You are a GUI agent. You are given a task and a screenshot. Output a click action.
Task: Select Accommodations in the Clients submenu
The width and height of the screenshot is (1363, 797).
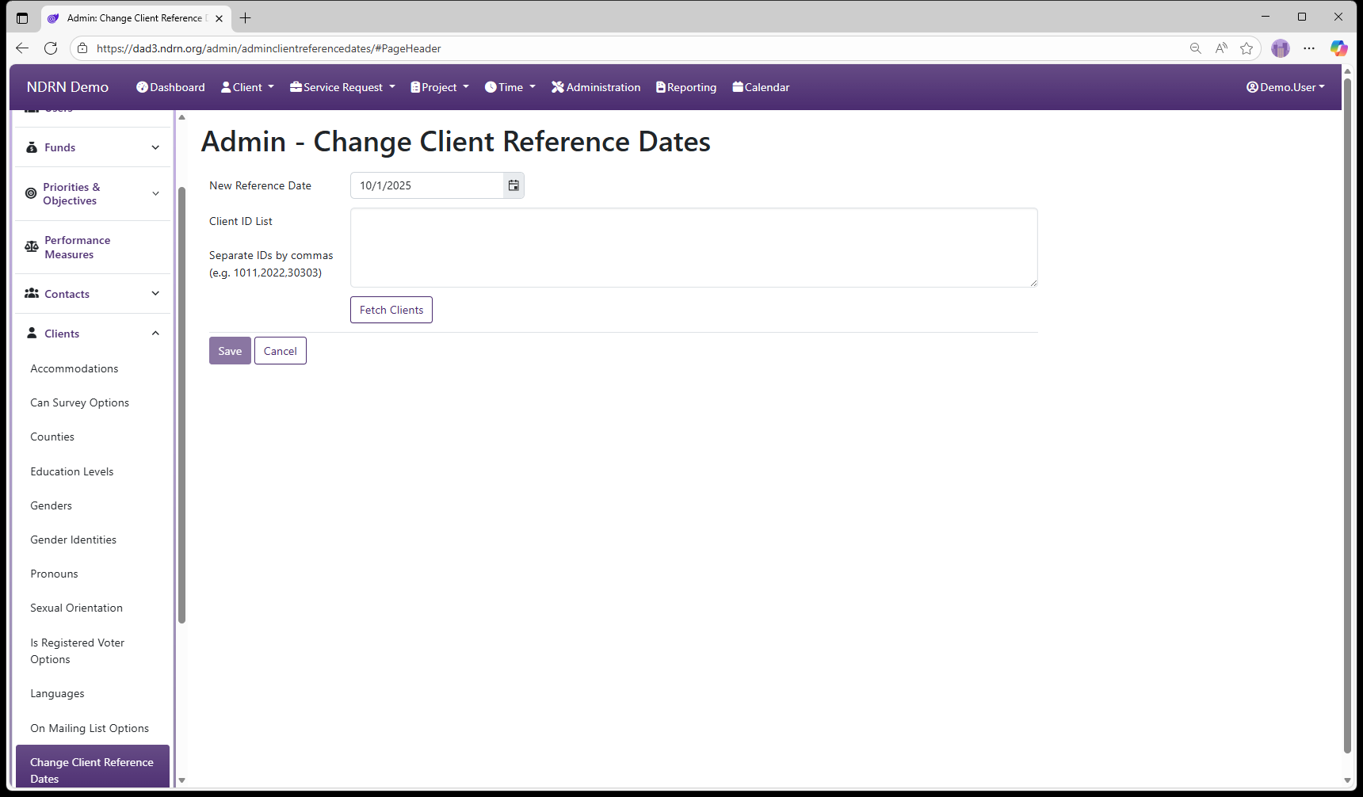click(74, 368)
